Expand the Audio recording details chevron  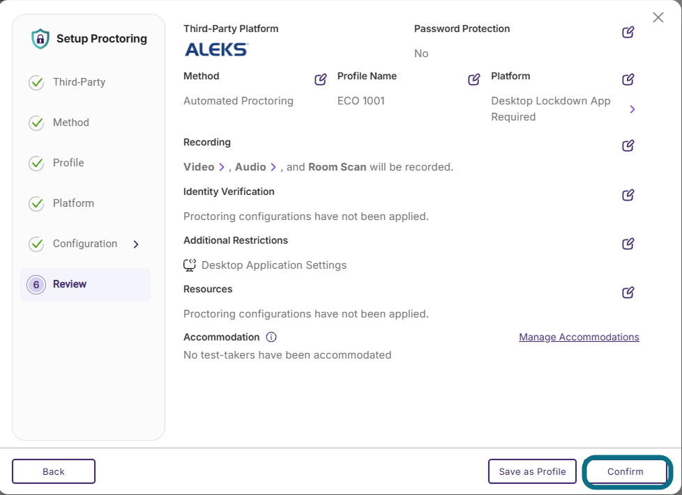(x=273, y=167)
